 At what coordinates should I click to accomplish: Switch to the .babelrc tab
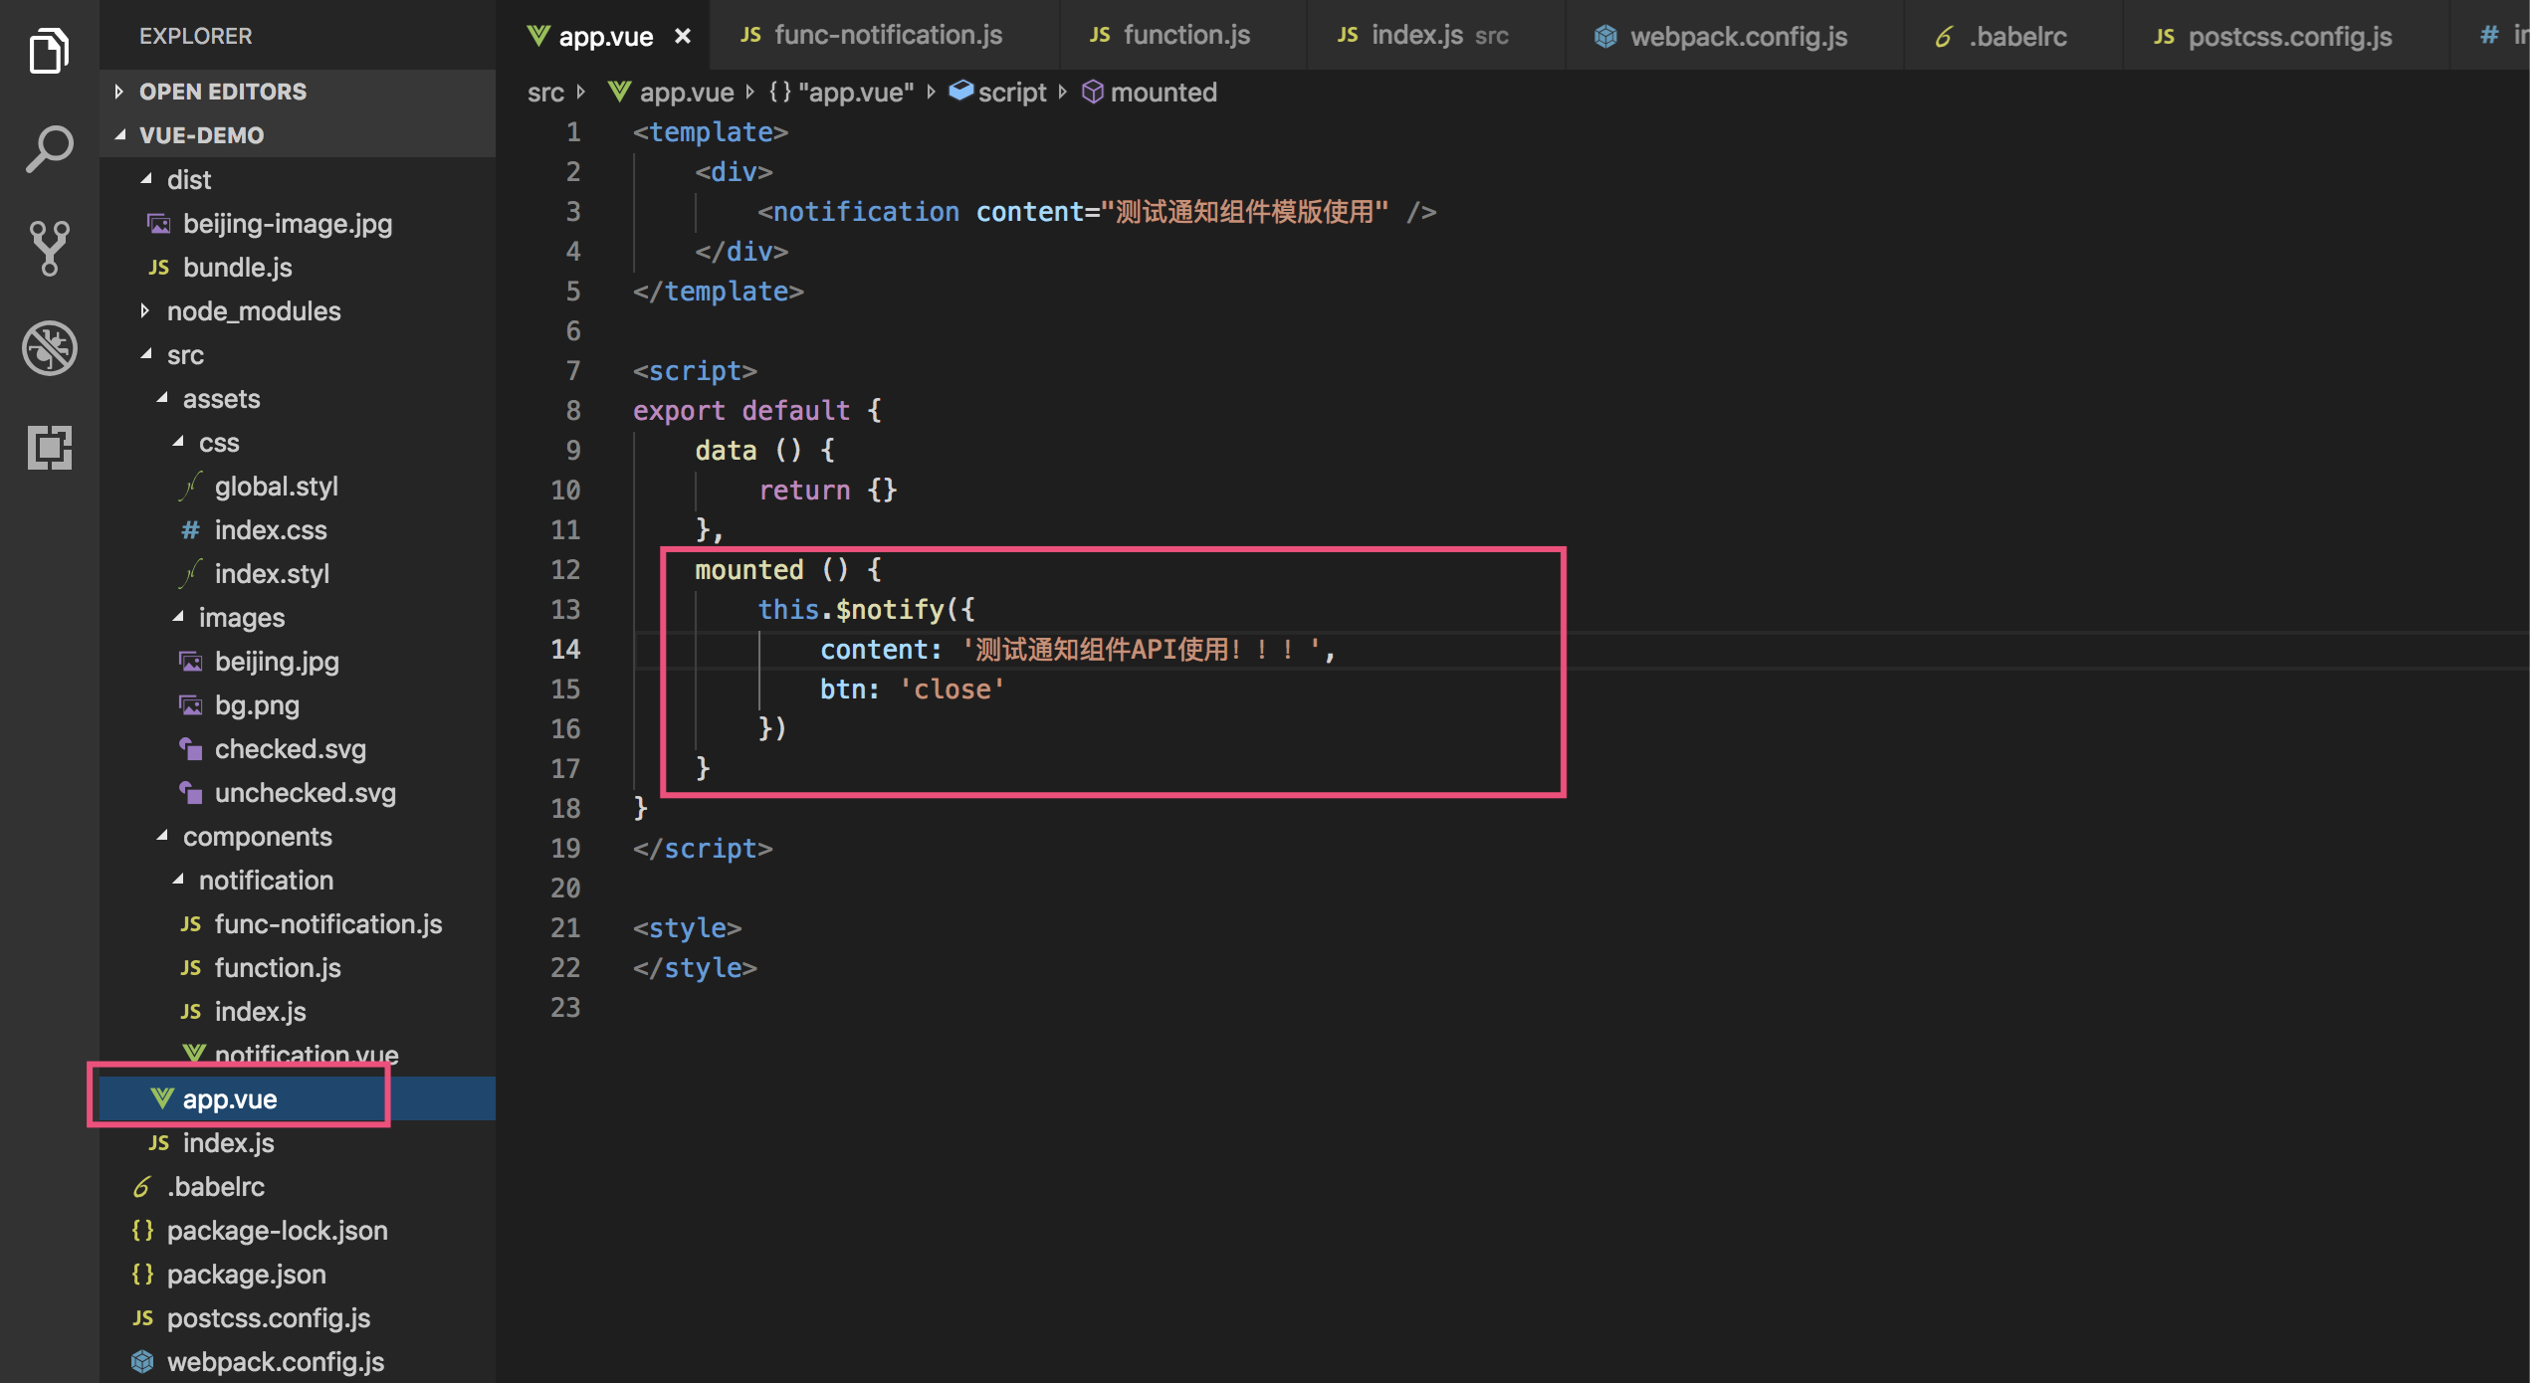2016,37
